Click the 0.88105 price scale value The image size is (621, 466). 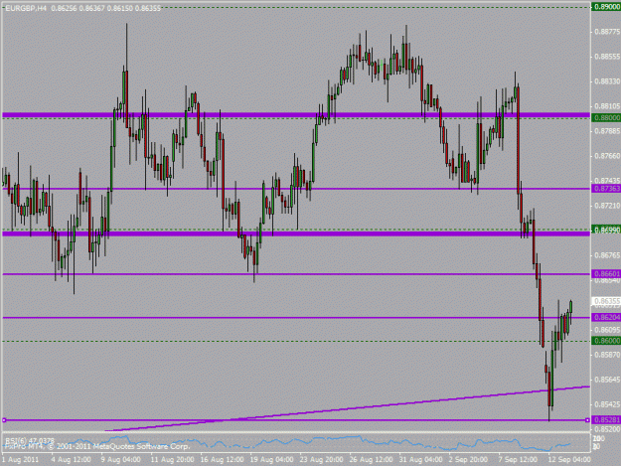coord(607,106)
